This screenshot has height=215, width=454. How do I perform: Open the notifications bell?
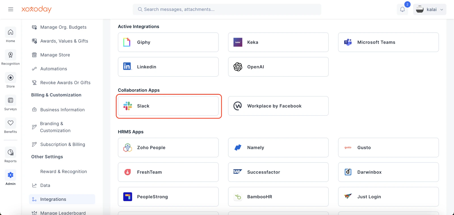(402, 9)
